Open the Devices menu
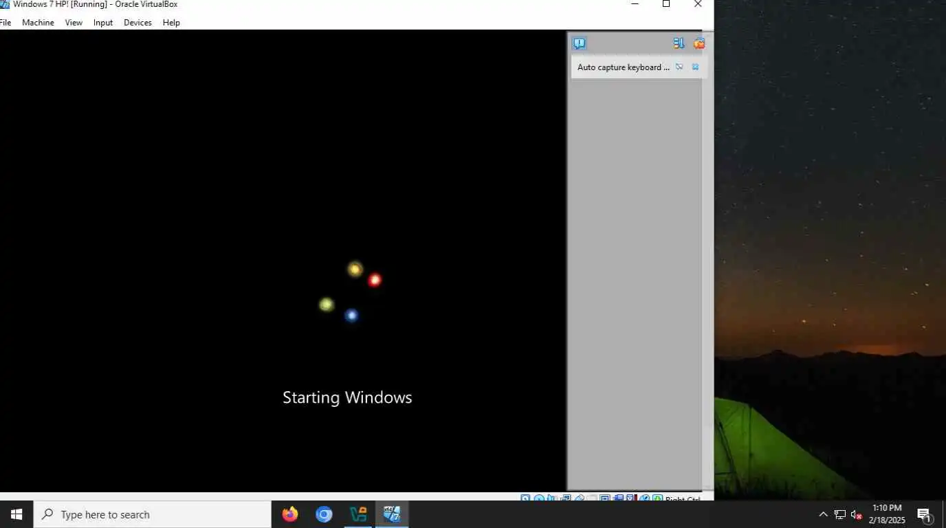Viewport: 946px width, 528px height. pyautogui.click(x=137, y=23)
